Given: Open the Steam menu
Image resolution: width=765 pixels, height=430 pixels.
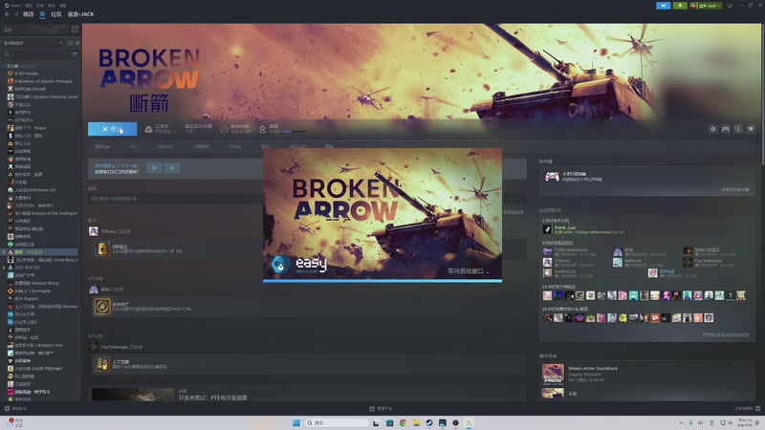Looking at the screenshot, I should tap(12, 6).
